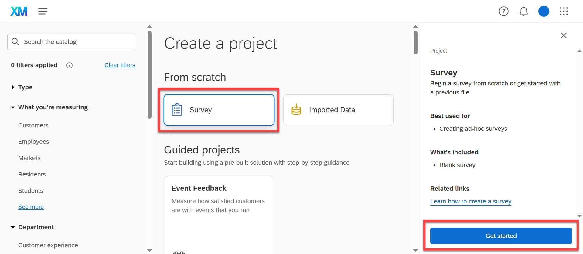Select the Imported Data icon
This screenshot has width=583, height=254.
coord(296,110)
